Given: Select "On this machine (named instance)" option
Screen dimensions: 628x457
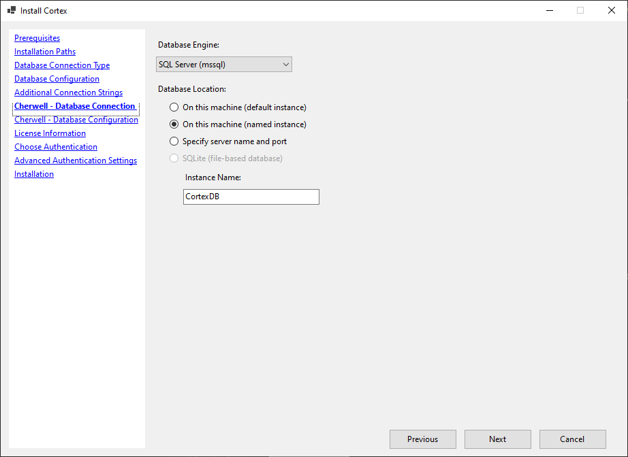Looking at the screenshot, I should tap(174, 124).
